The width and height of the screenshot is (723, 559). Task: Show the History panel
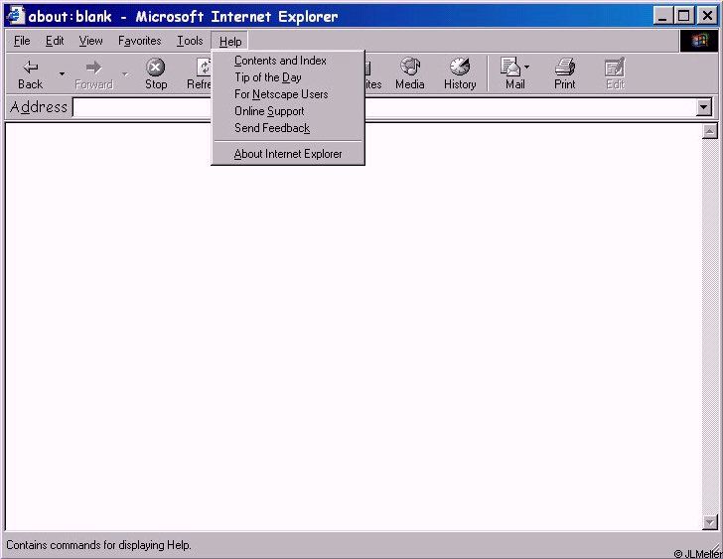click(x=460, y=73)
